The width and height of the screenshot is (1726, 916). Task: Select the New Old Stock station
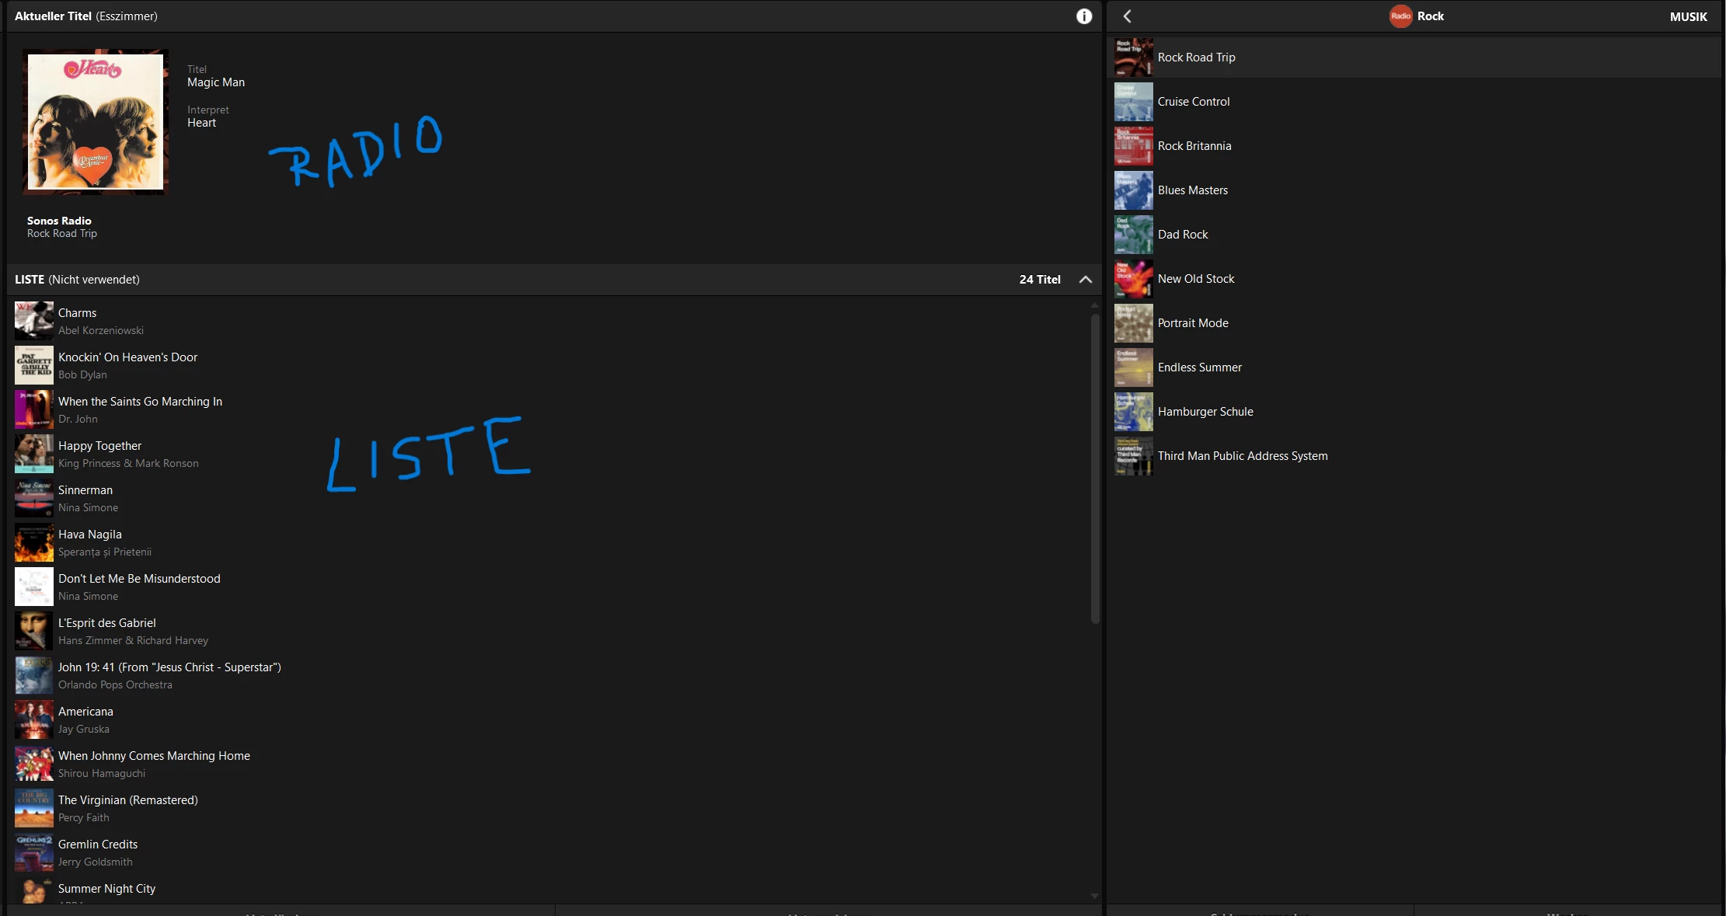(1414, 279)
